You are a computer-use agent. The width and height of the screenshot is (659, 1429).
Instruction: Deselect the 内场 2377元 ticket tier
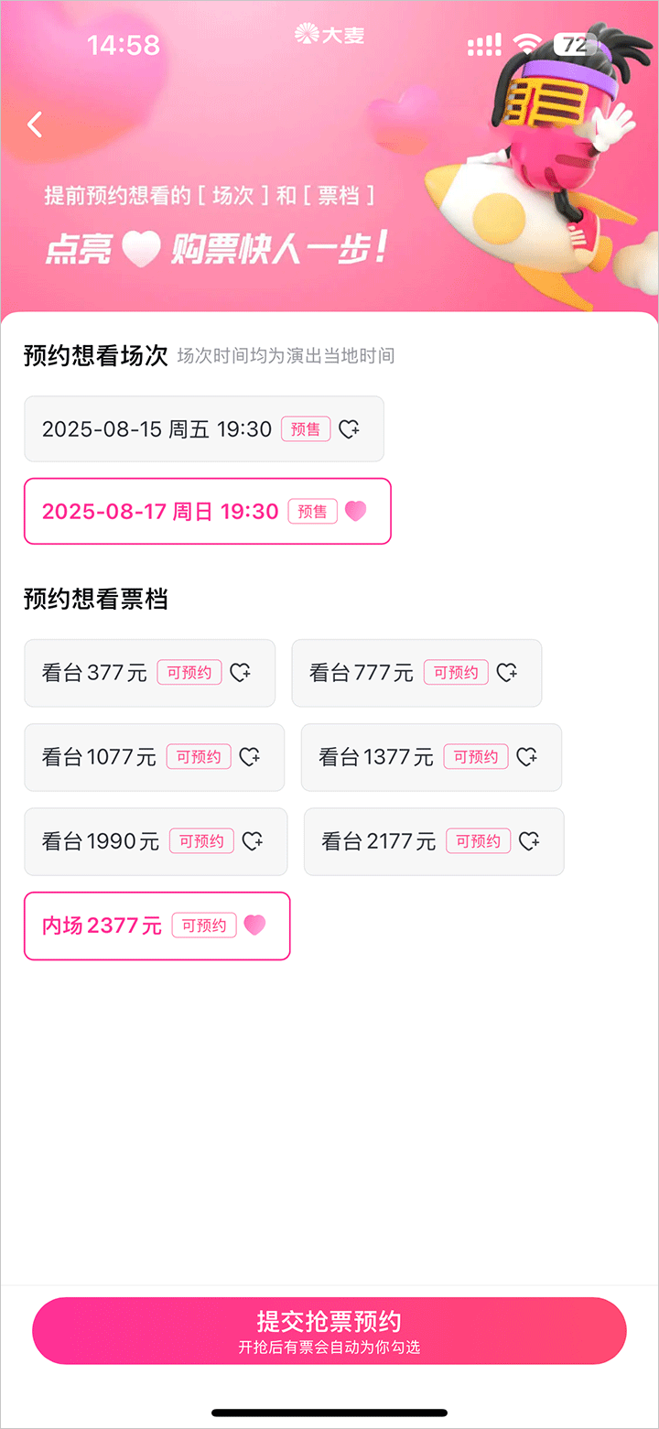tap(103, 926)
